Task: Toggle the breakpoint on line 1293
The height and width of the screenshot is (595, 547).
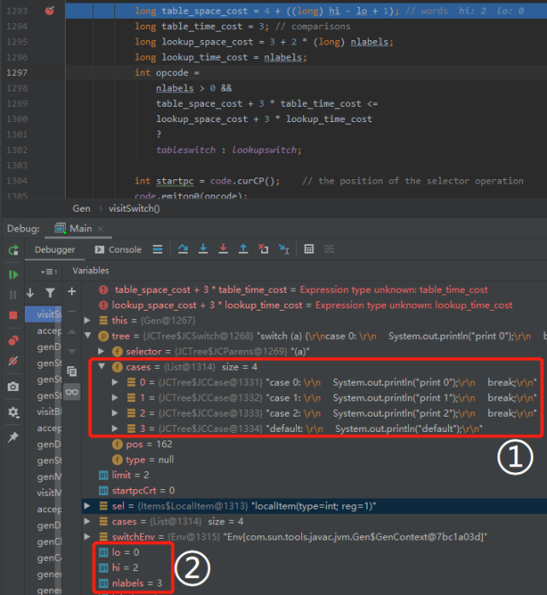Action: tap(49, 12)
